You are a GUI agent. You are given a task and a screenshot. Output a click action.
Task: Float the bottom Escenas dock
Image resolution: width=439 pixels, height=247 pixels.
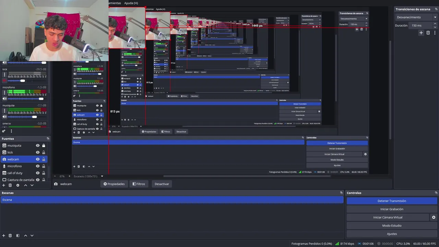(x=341, y=193)
